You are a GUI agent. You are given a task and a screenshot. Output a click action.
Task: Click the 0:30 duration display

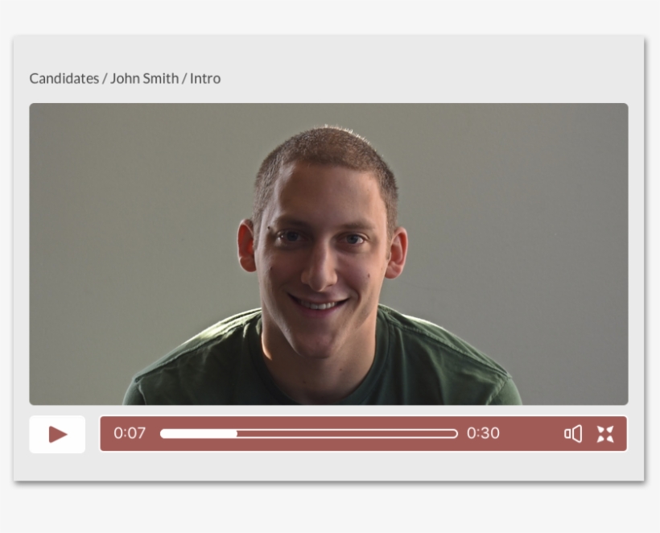point(482,434)
